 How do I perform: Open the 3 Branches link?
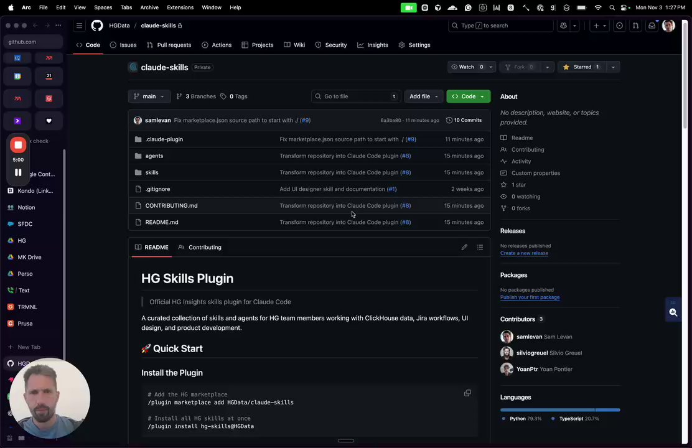tap(196, 96)
